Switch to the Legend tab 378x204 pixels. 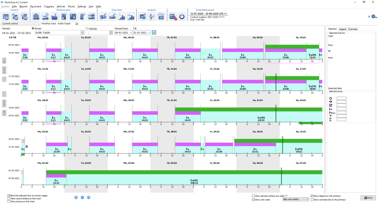coord(341,29)
